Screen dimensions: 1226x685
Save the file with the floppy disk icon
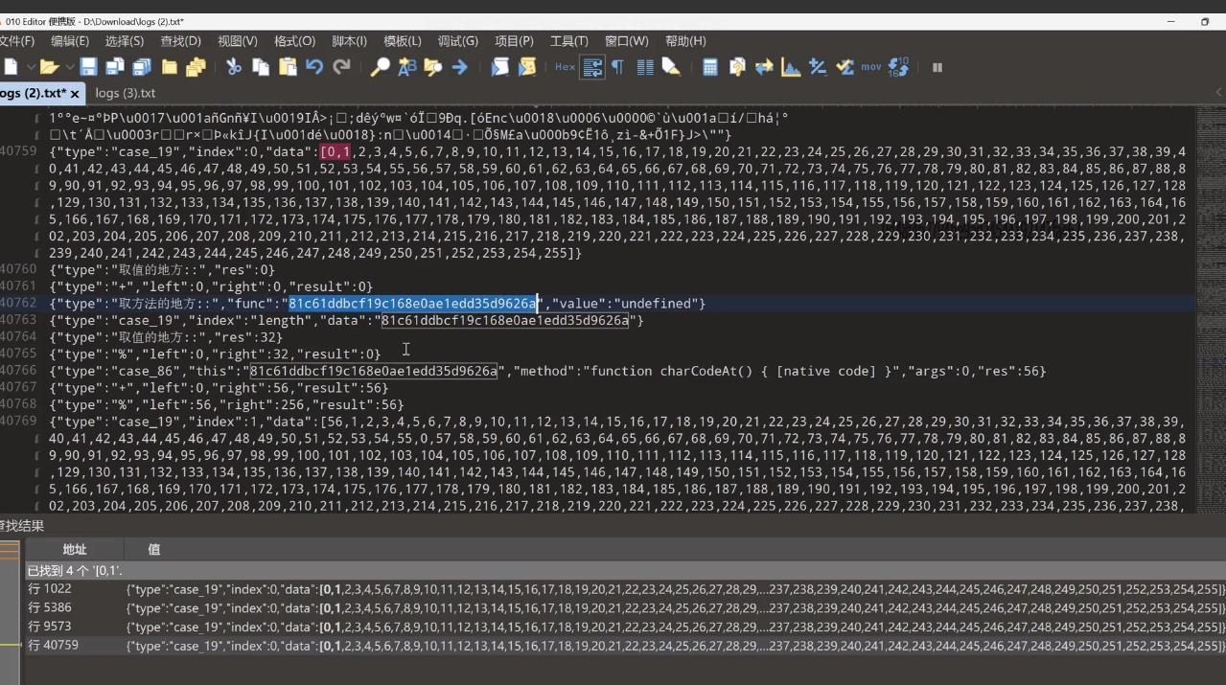[x=88, y=67]
